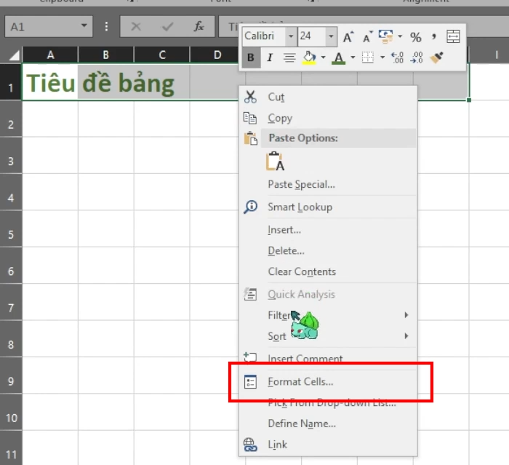Select column C header
The height and width of the screenshot is (465, 509).
coord(162,55)
